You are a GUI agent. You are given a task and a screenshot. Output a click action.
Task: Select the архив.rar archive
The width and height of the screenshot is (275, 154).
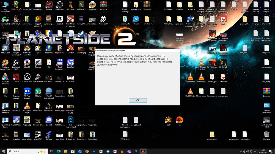tap(103, 6)
